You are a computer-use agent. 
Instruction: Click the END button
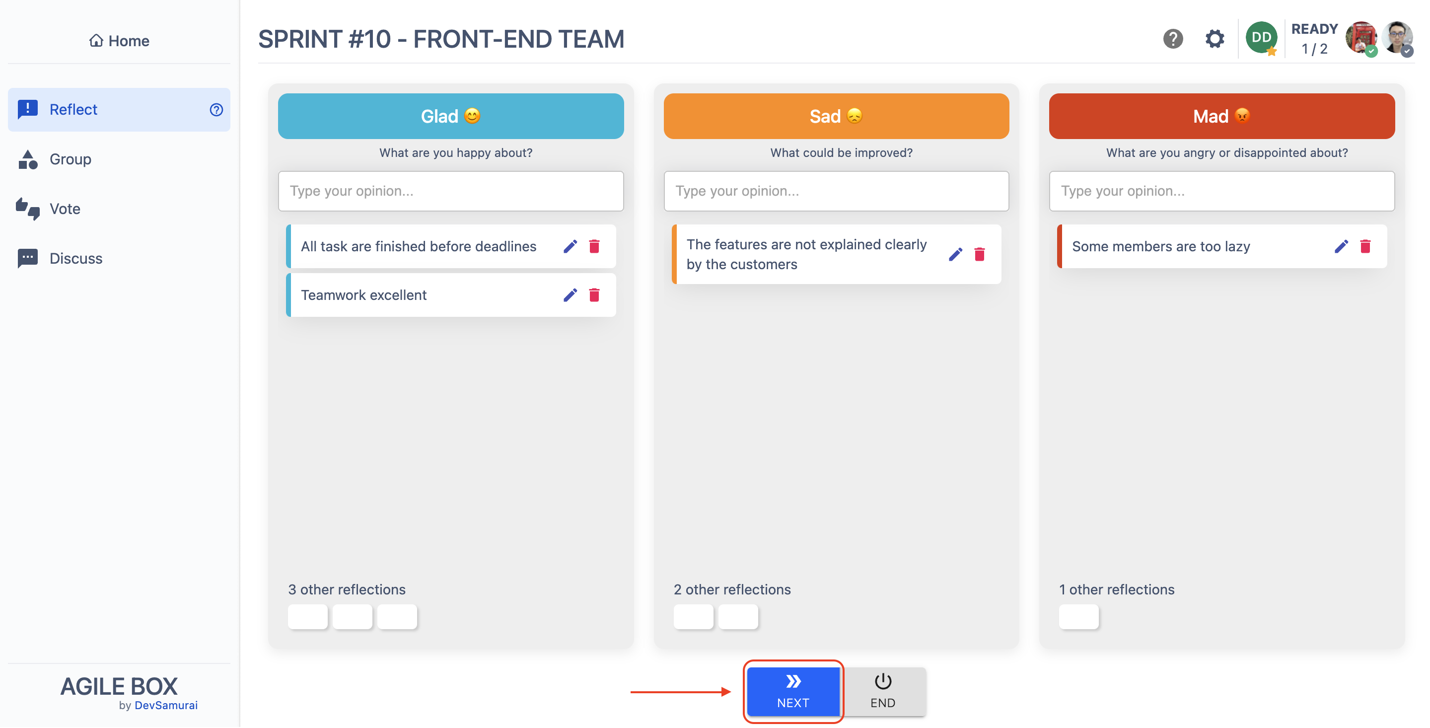(882, 691)
